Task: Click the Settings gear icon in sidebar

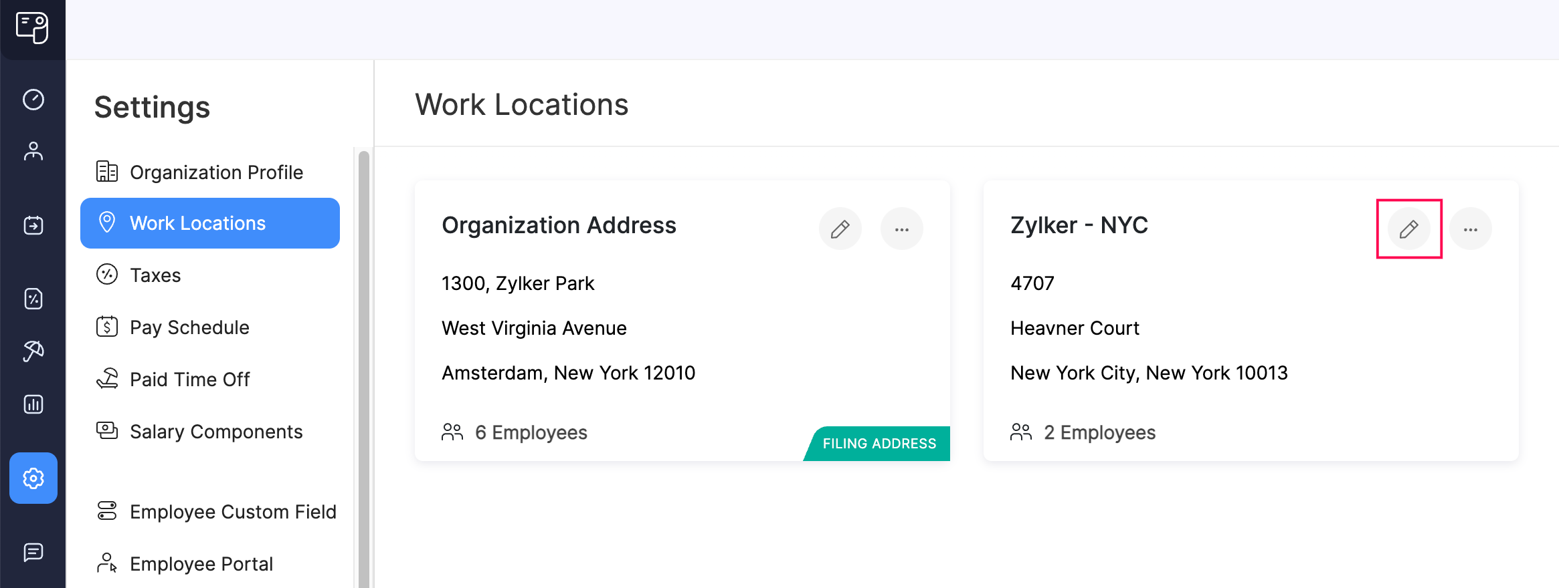Action: point(33,478)
